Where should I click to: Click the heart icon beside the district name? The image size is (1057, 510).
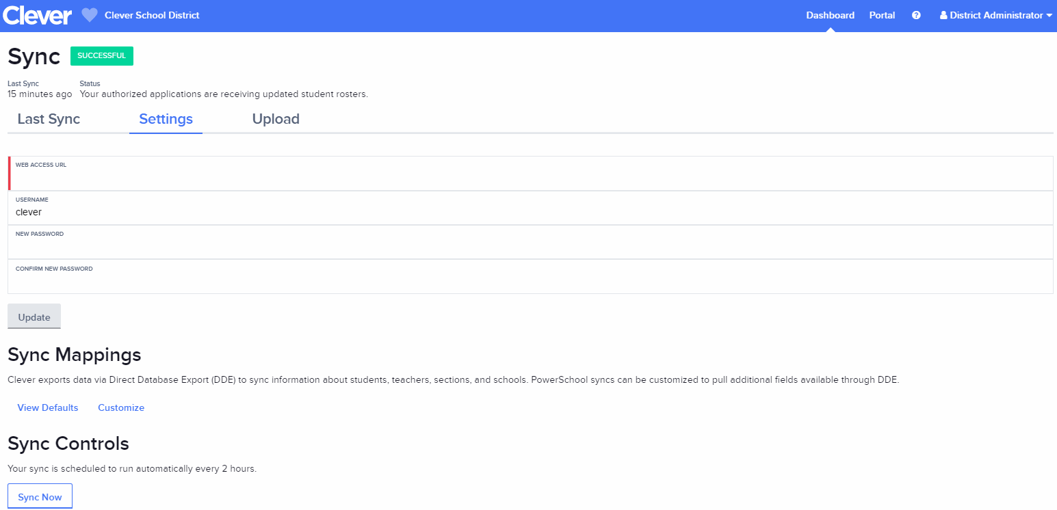[x=90, y=15]
